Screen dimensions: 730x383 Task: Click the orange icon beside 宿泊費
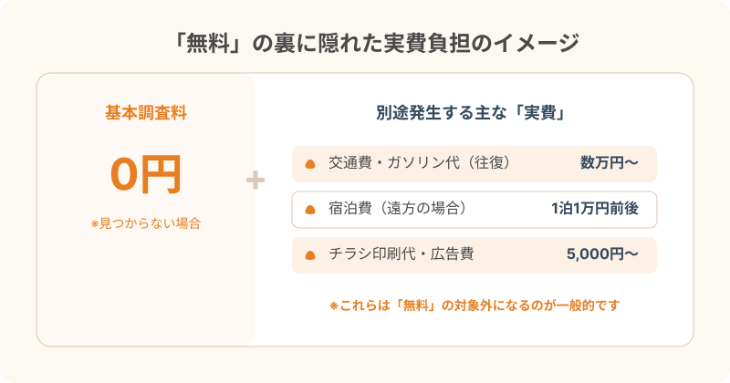309,210
